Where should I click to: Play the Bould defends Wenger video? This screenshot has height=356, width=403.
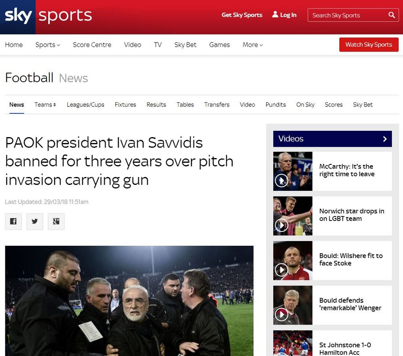281,314
